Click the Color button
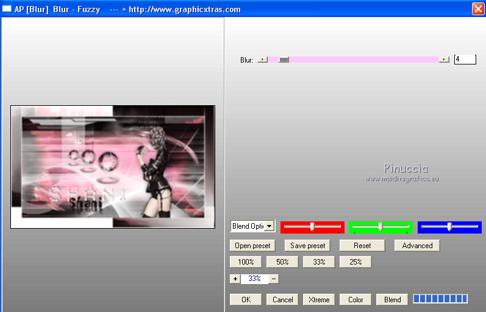 pyautogui.click(x=356, y=300)
